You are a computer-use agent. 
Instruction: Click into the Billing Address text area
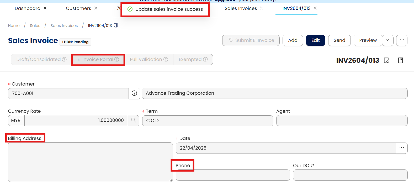[90, 162]
